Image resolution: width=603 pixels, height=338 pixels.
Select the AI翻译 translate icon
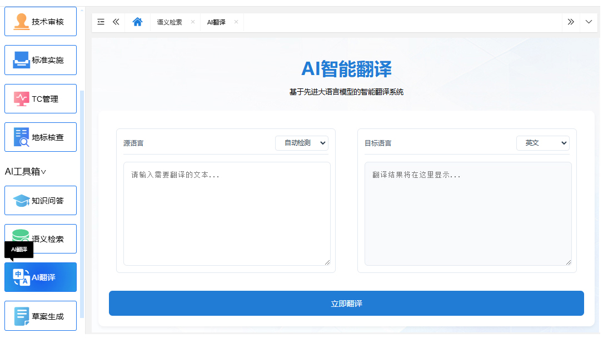[x=21, y=277]
